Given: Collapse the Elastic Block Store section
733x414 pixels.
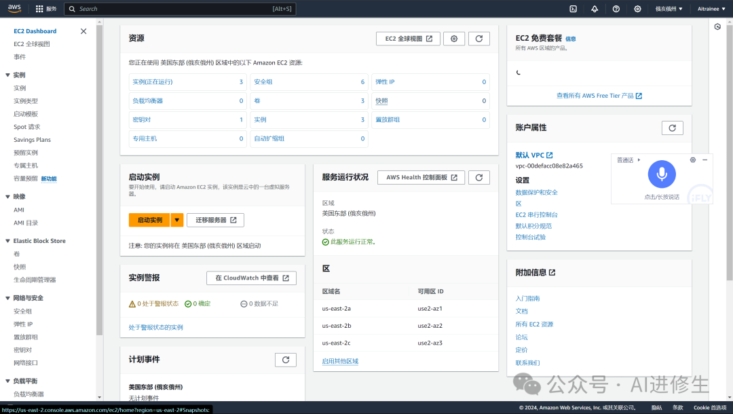Looking at the screenshot, I should [x=7, y=241].
